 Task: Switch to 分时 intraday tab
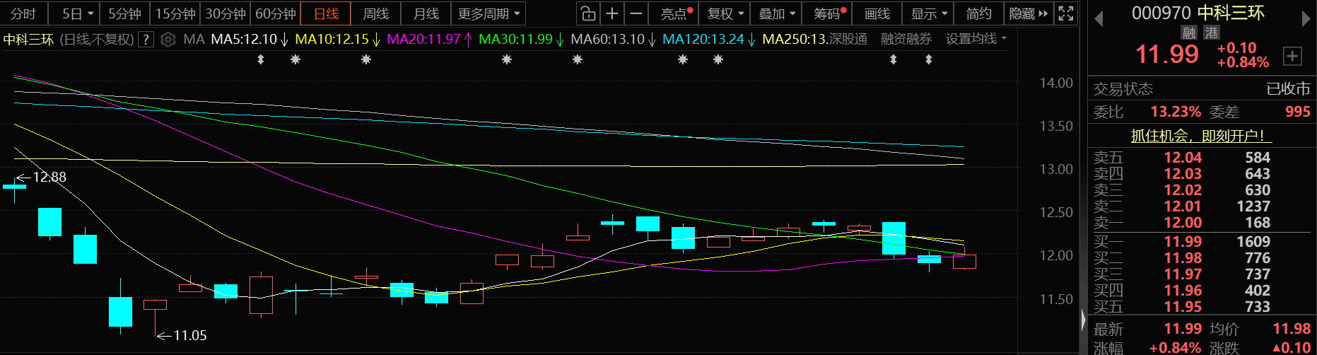point(23,13)
